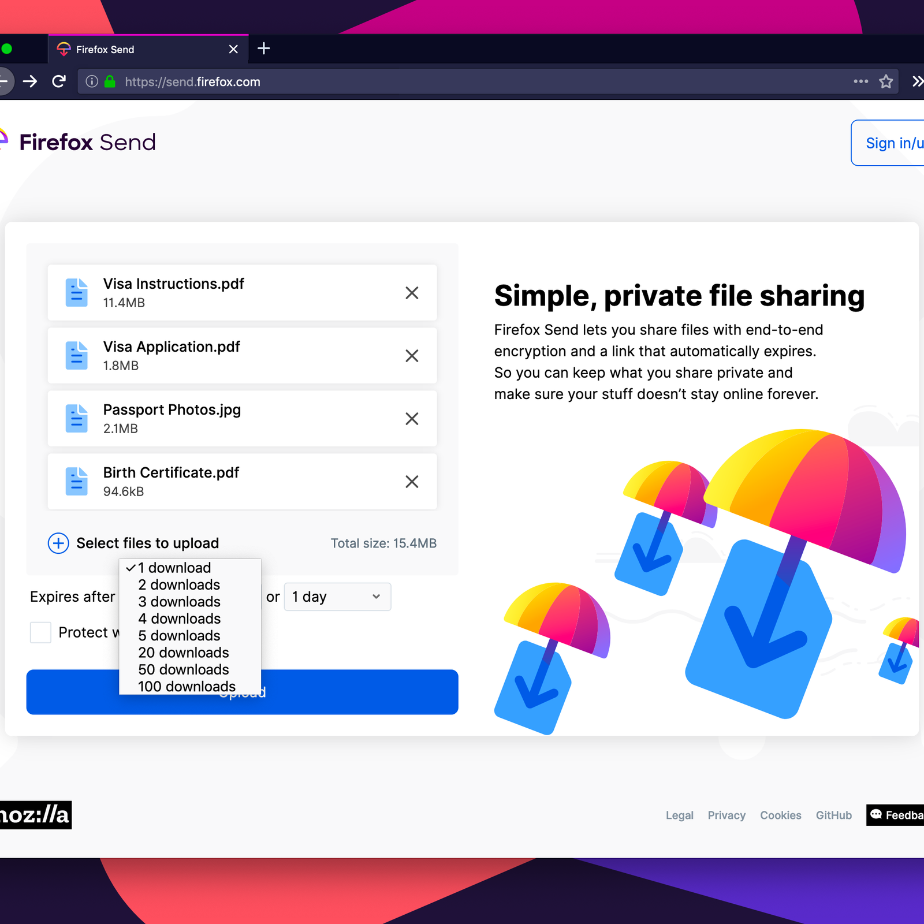Viewport: 924px width, 924px height.
Task: Bookmark this page with the star
Action: coord(886,81)
